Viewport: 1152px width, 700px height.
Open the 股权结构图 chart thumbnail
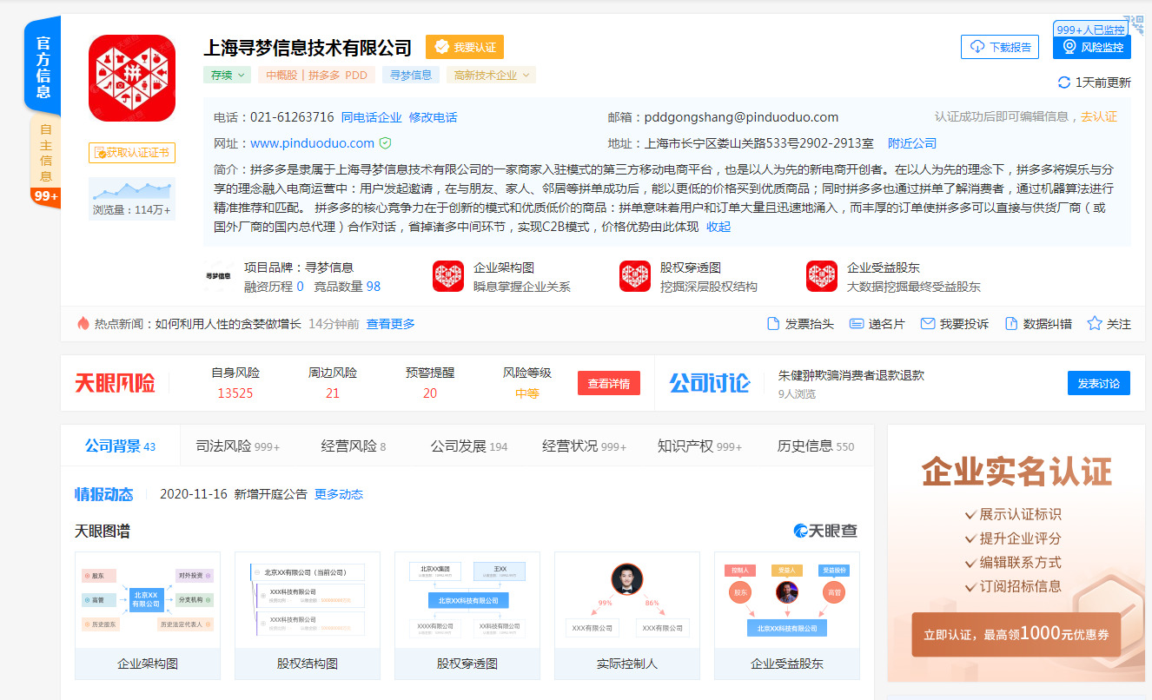click(x=308, y=615)
